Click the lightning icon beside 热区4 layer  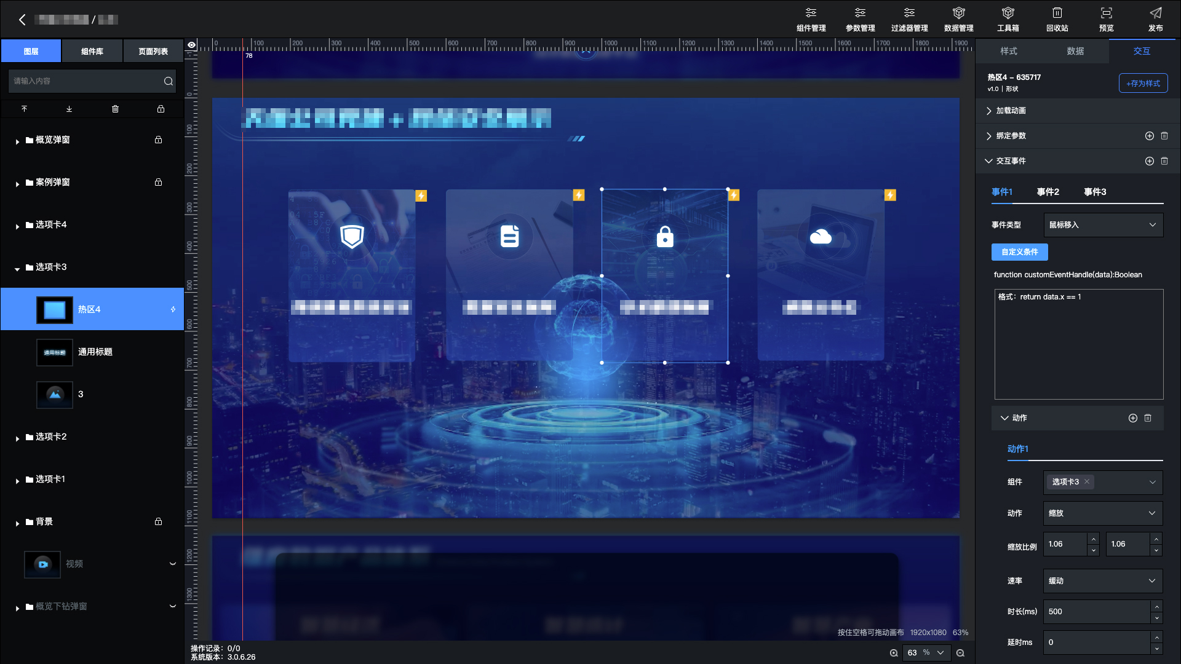173,309
